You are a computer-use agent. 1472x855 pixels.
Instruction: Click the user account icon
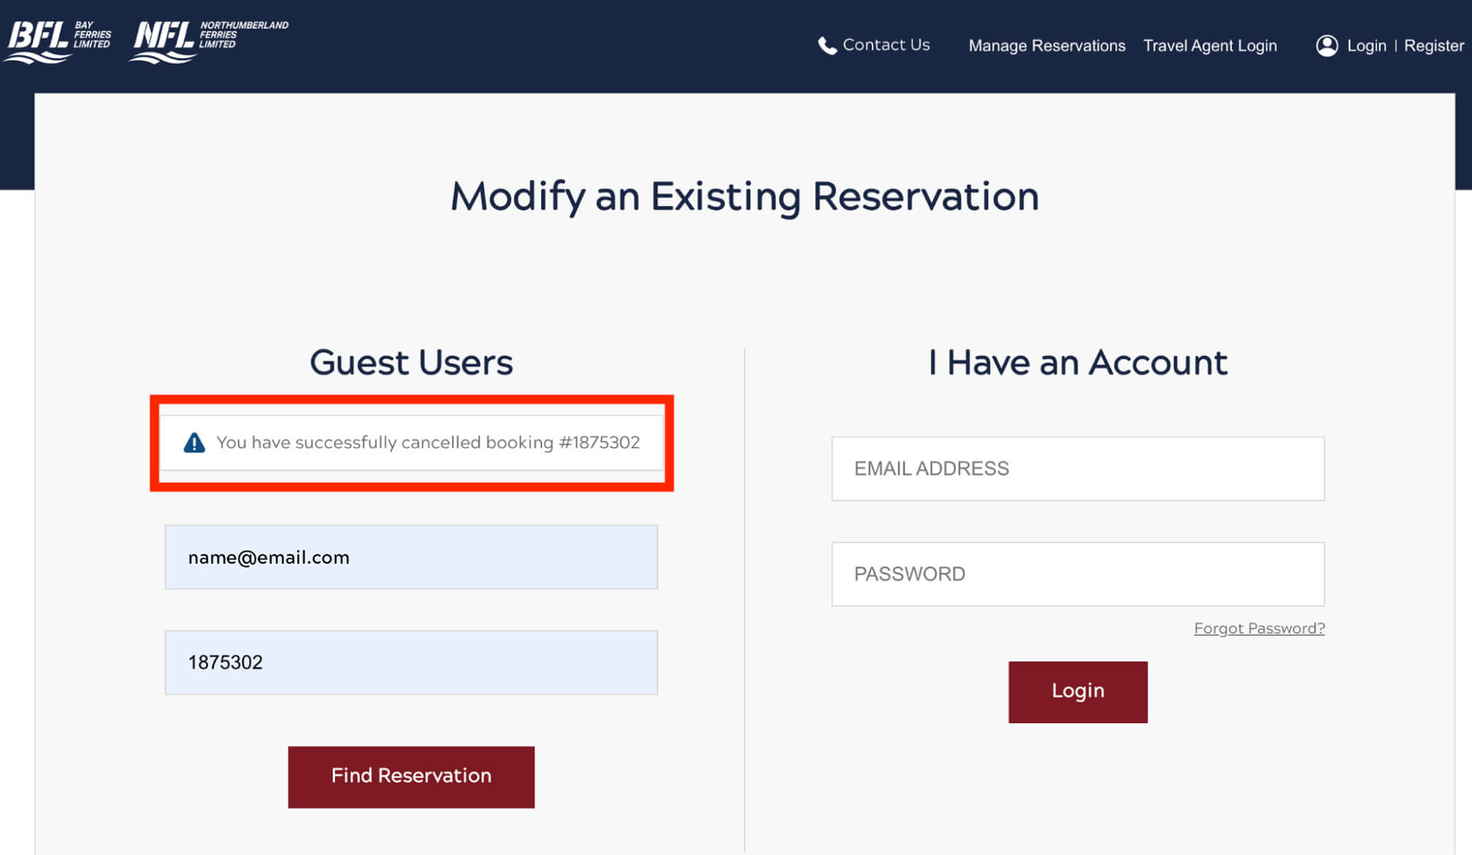(1326, 44)
